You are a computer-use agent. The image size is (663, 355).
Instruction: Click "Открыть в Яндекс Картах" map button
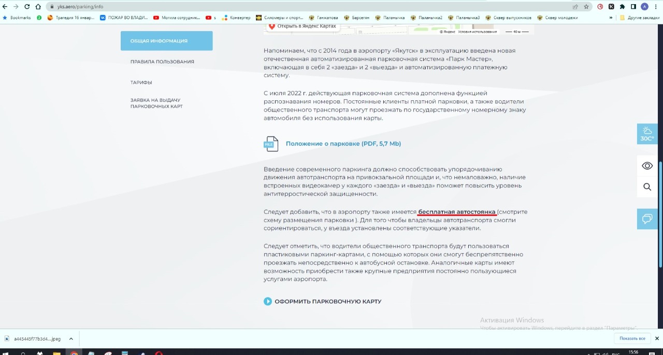click(x=302, y=26)
